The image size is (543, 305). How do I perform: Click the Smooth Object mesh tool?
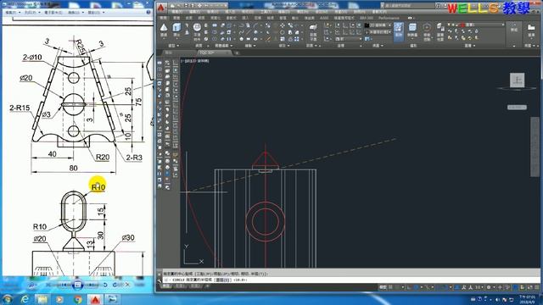197,30
